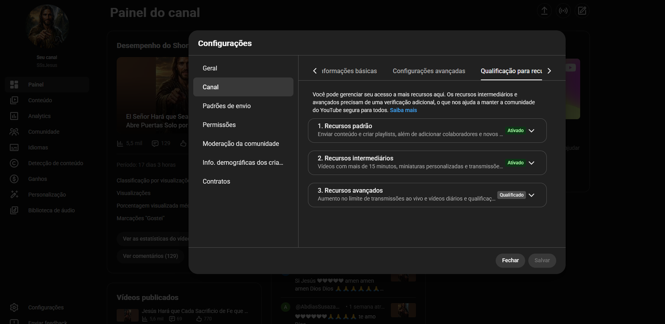Click the Analytics label in sidebar
665x324 pixels.
pos(39,116)
